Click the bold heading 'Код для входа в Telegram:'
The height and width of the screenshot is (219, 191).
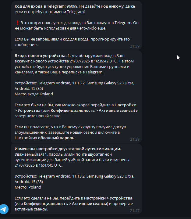[40, 6]
